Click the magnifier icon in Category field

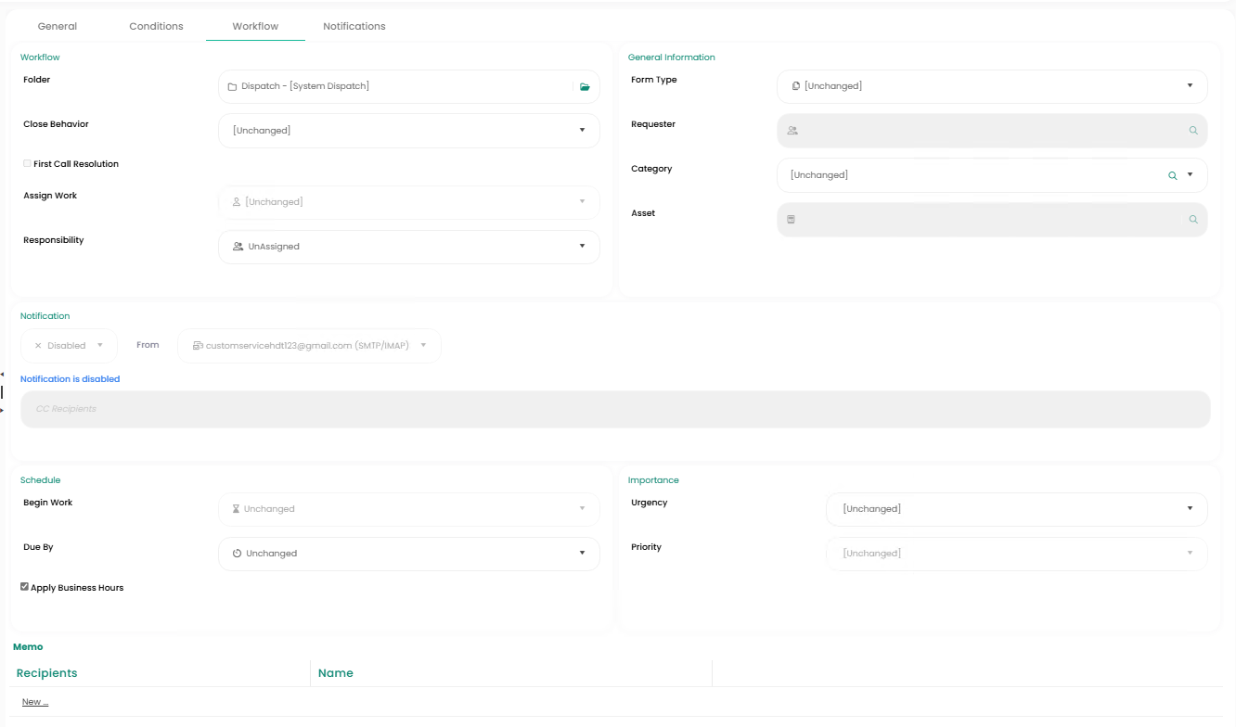coord(1173,175)
